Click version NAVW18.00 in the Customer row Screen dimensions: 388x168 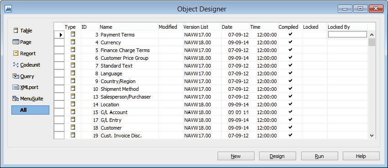tap(197, 128)
